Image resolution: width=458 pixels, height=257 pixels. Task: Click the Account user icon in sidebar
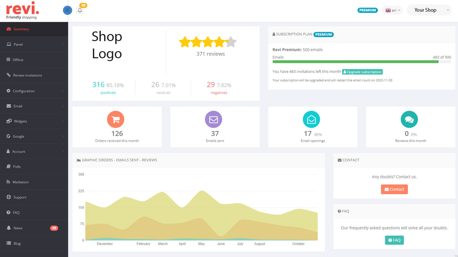[x=8, y=151]
